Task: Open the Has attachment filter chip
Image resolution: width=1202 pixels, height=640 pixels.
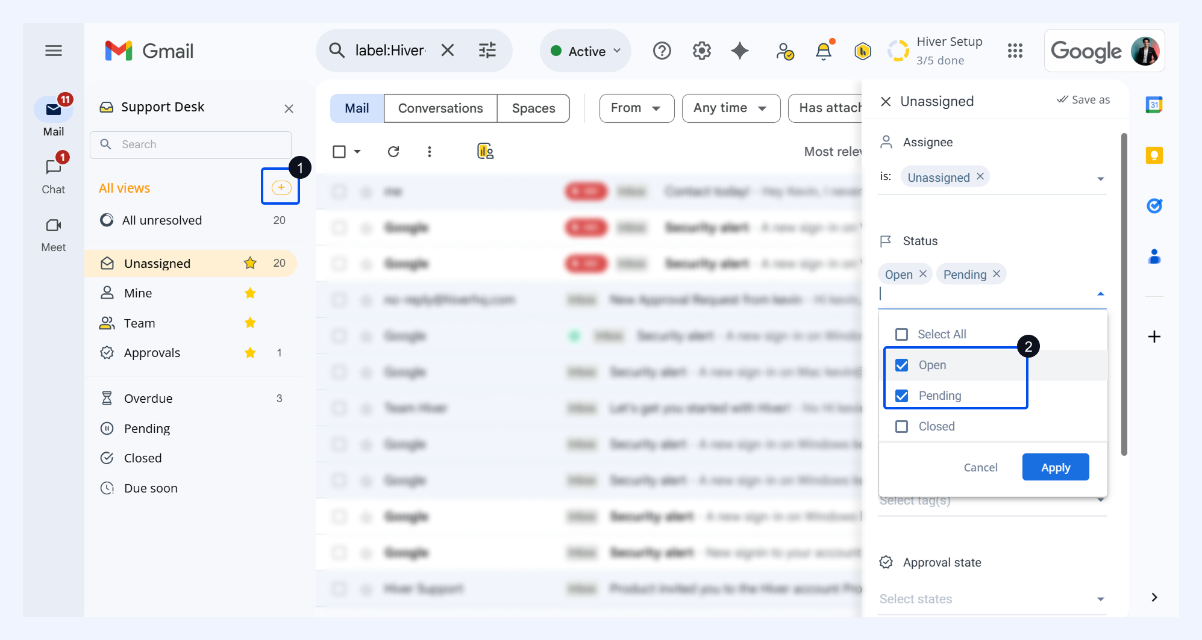Action: tap(825, 108)
